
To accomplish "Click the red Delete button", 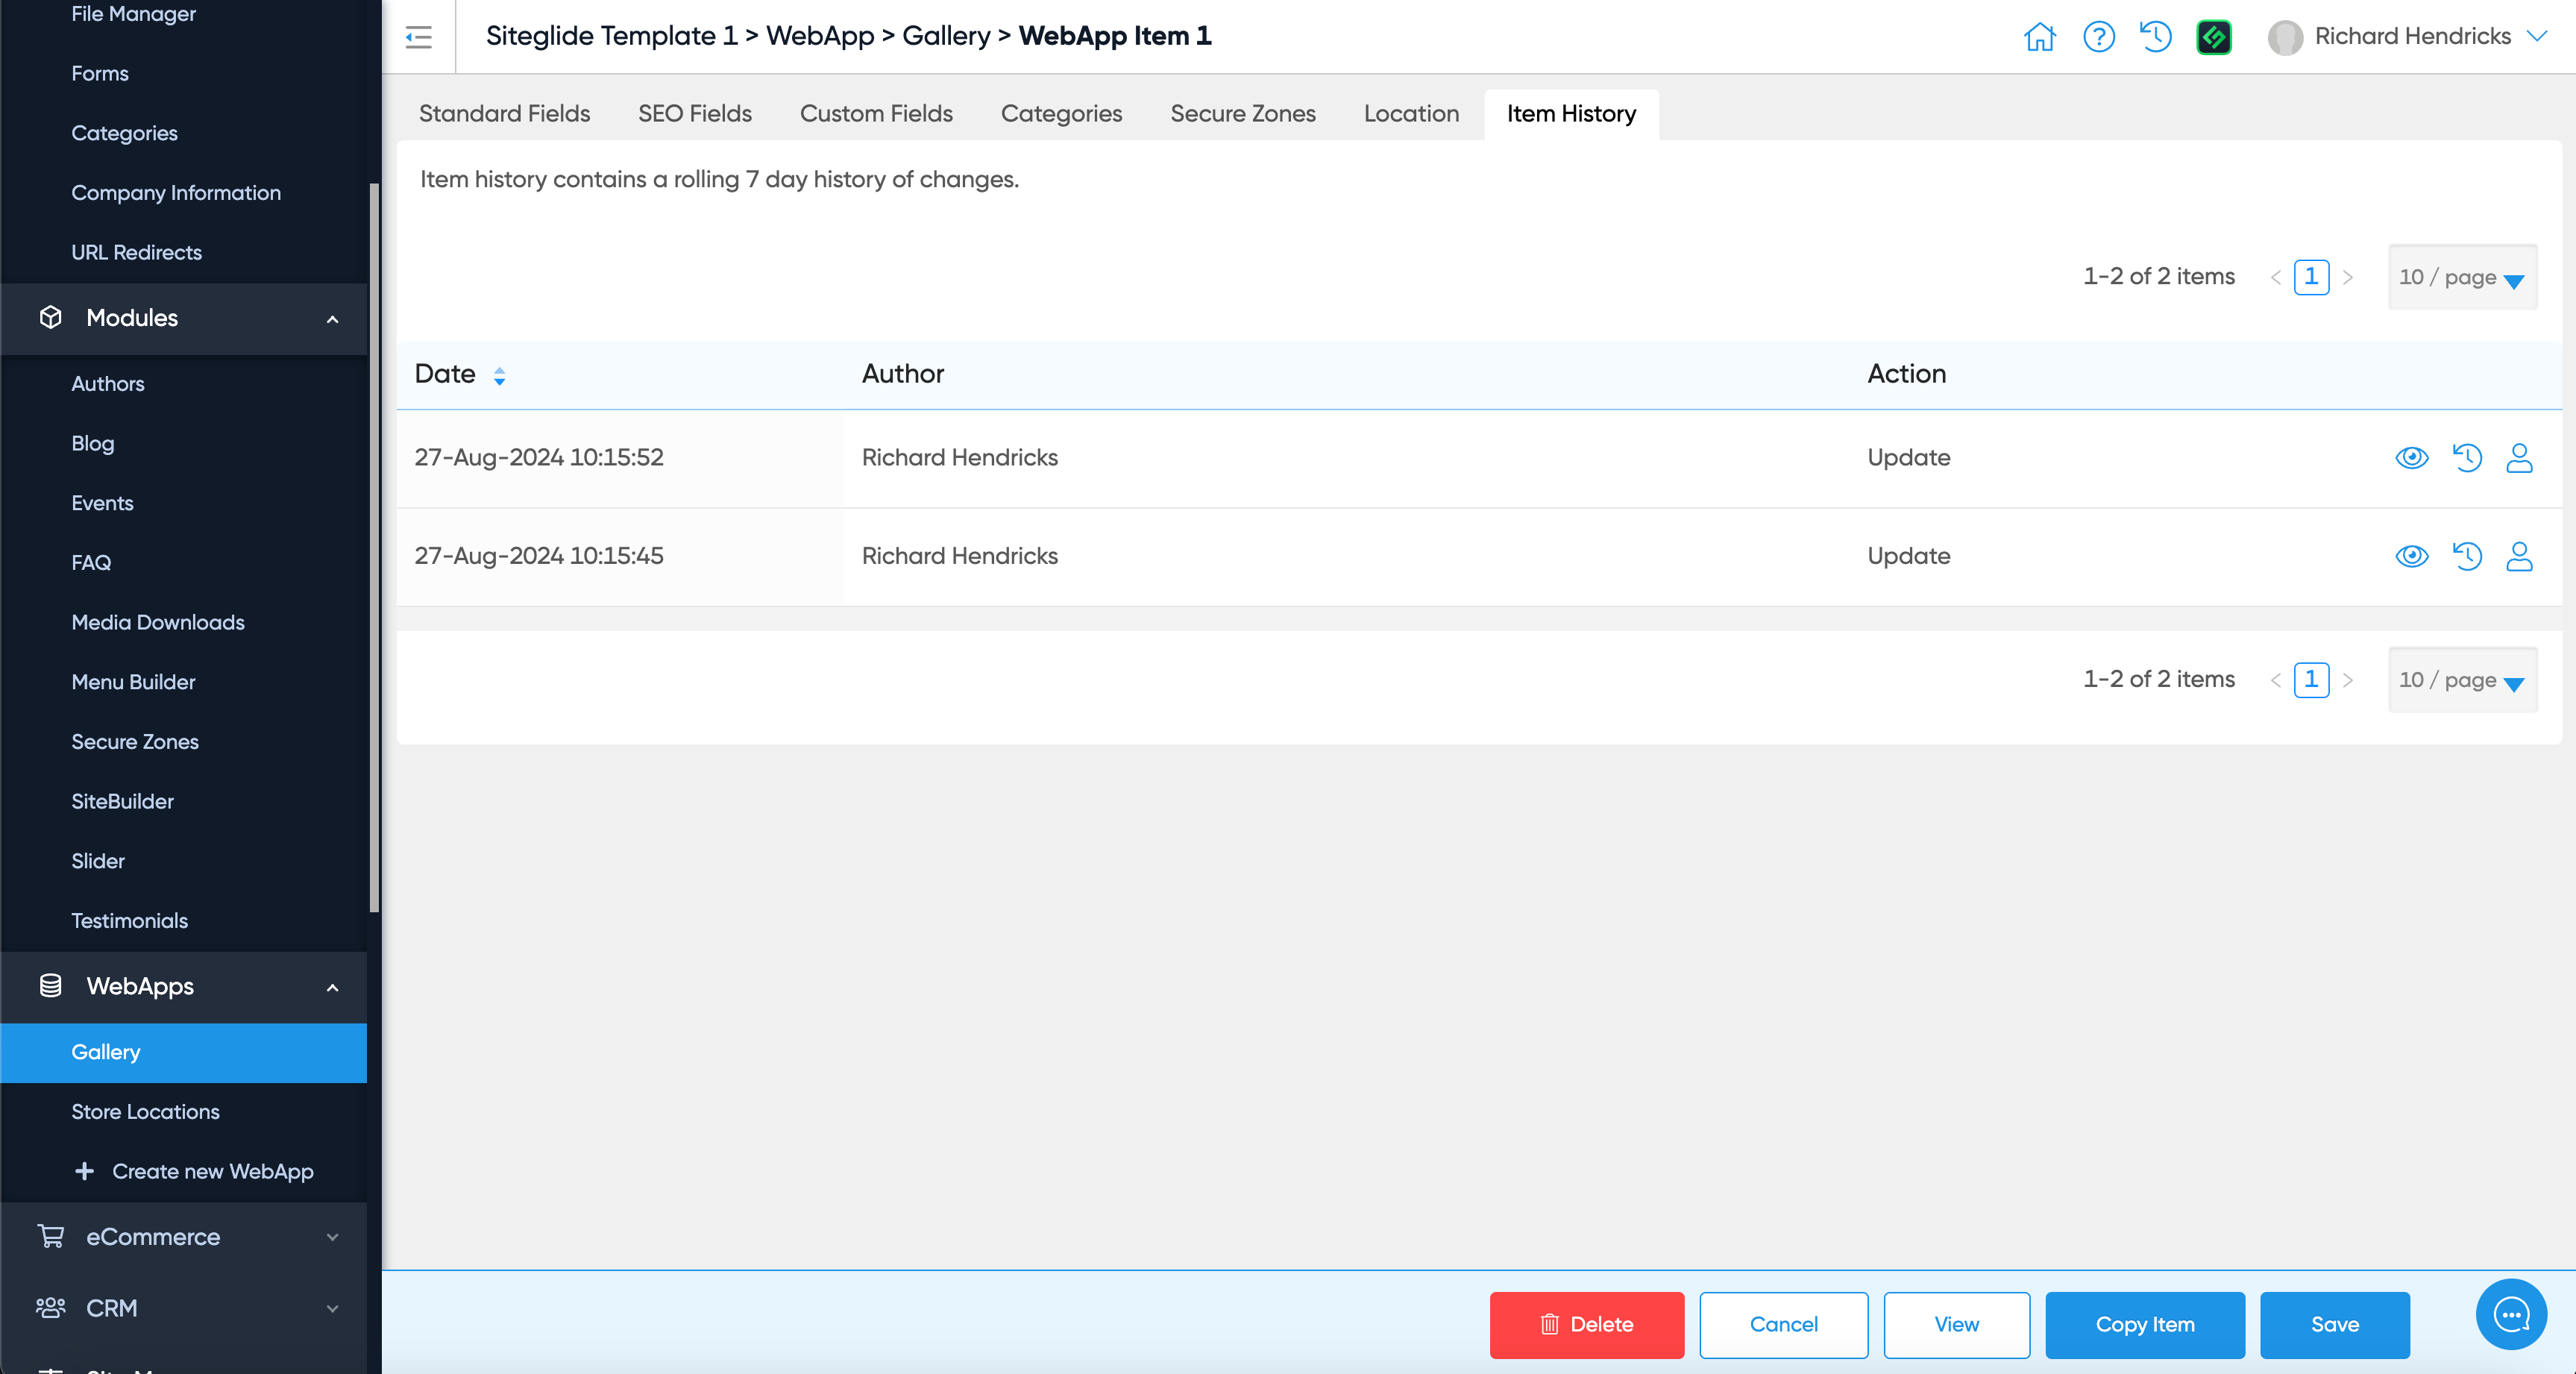I will coord(1586,1324).
